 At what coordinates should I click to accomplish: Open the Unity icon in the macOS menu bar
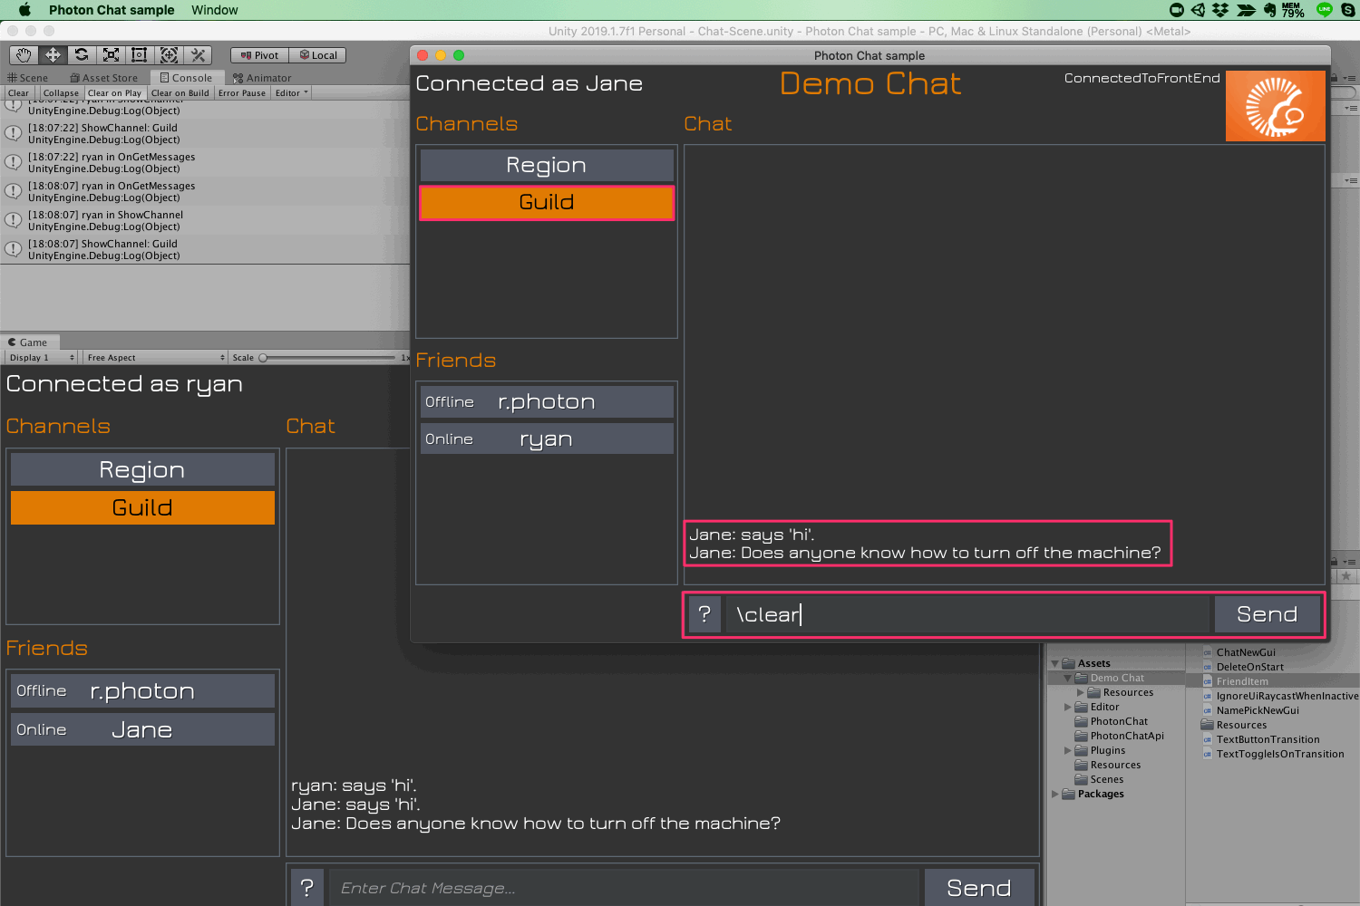coord(1198,10)
